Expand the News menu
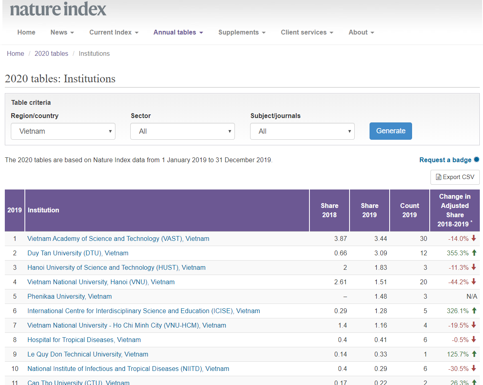Image resolution: width=483 pixels, height=385 pixels. click(x=62, y=33)
